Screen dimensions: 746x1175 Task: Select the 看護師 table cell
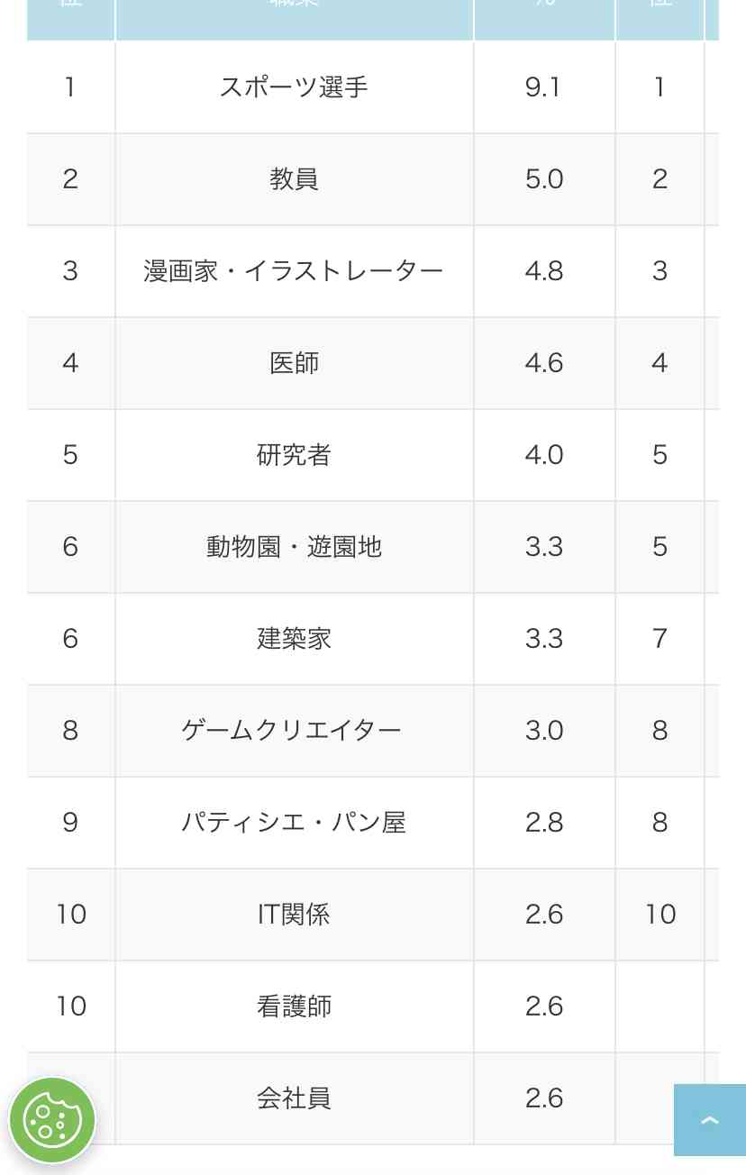click(294, 1006)
